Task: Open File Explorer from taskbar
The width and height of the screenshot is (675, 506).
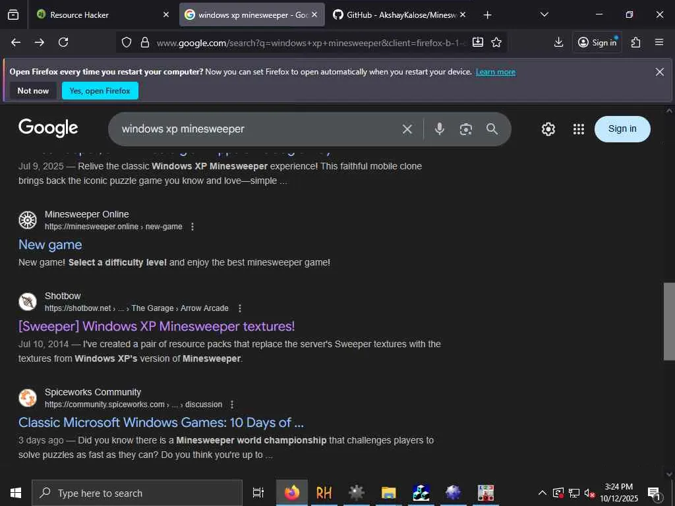Action: tap(389, 493)
